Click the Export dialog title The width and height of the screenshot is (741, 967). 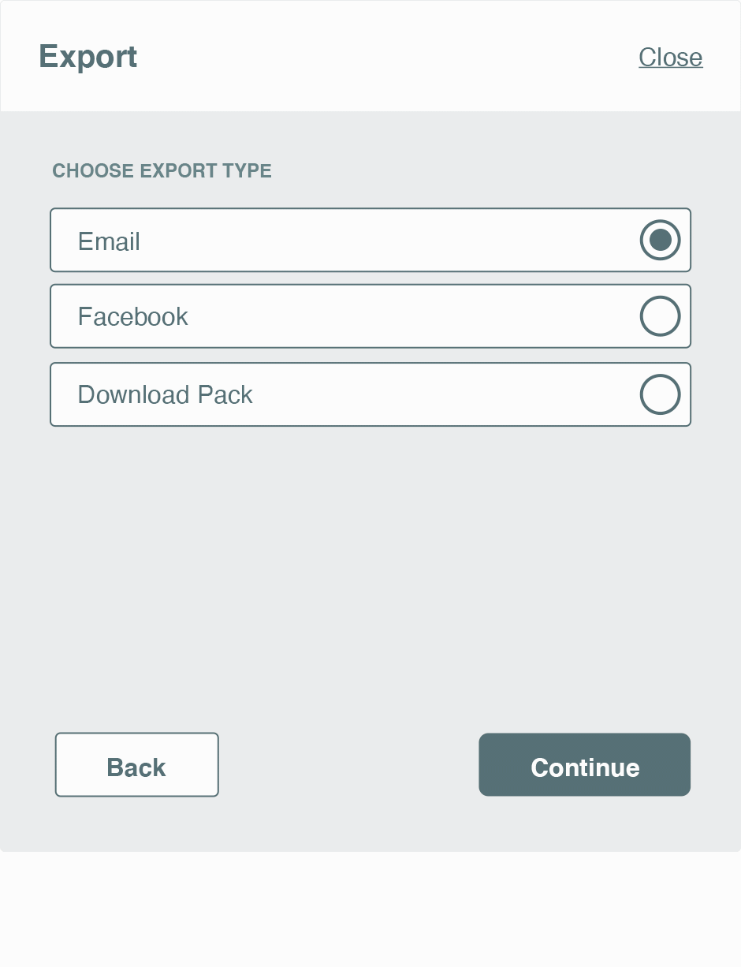tap(88, 57)
